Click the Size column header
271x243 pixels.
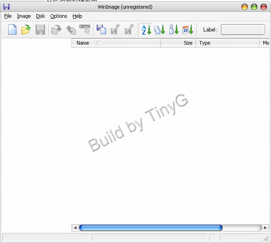click(x=178, y=43)
